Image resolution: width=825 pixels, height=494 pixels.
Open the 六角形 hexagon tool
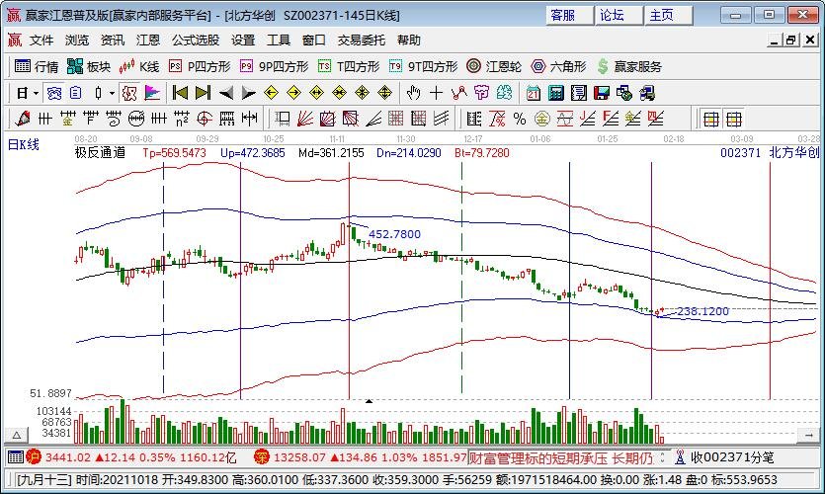[559, 67]
